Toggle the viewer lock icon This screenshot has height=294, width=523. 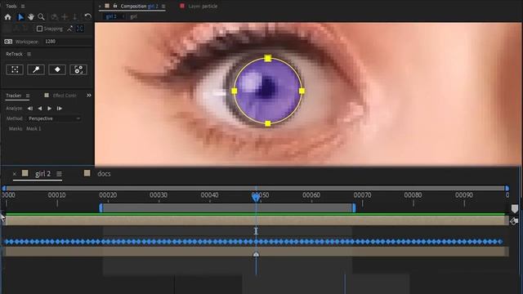115,6
